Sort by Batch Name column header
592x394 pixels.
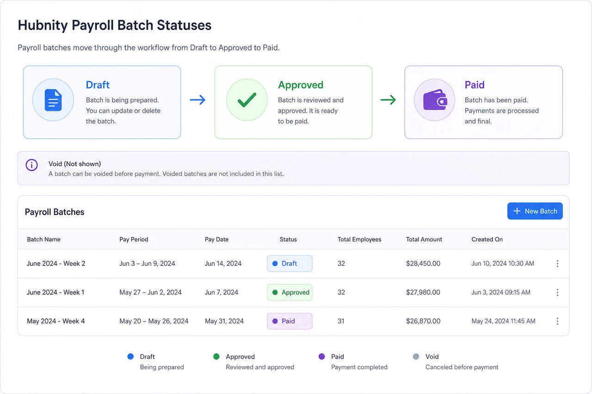click(43, 239)
